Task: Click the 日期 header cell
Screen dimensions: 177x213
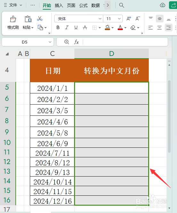Action: (x=52, y=70)
